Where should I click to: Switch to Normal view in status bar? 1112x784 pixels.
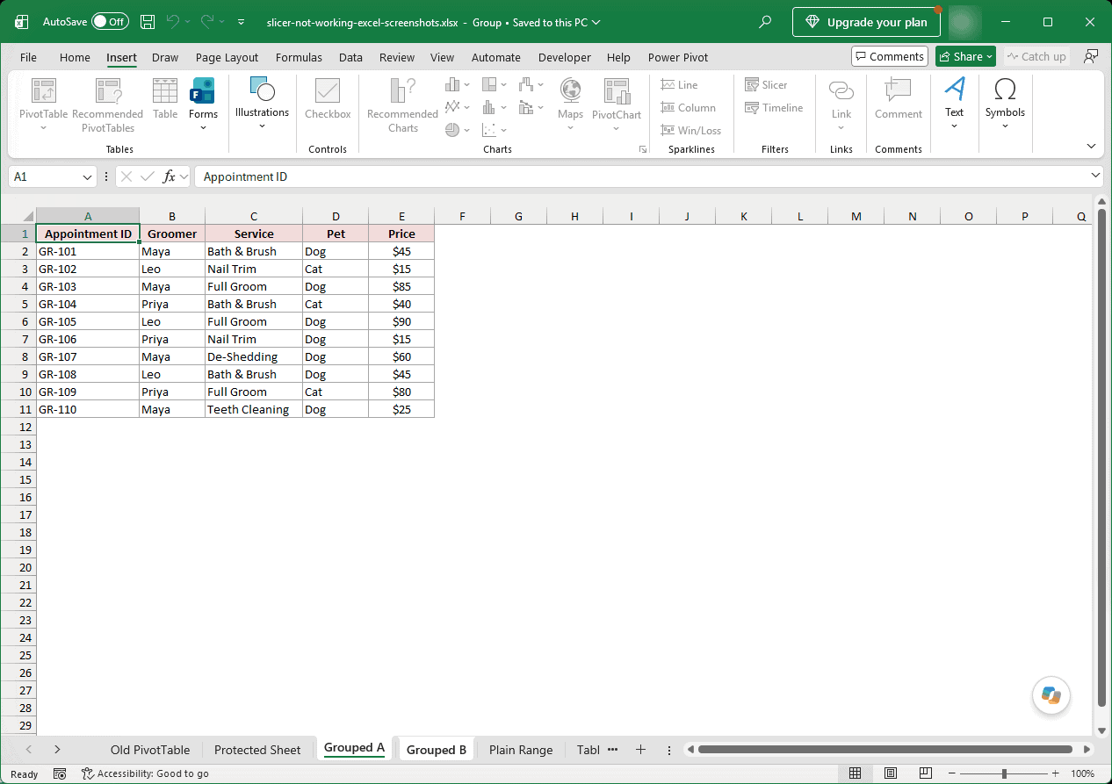(x=855, y=773)
